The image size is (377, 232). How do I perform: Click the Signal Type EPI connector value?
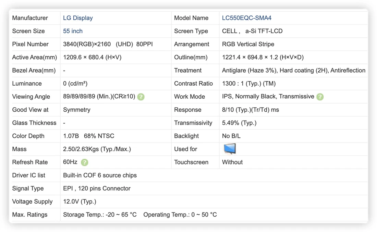[97, 188]
